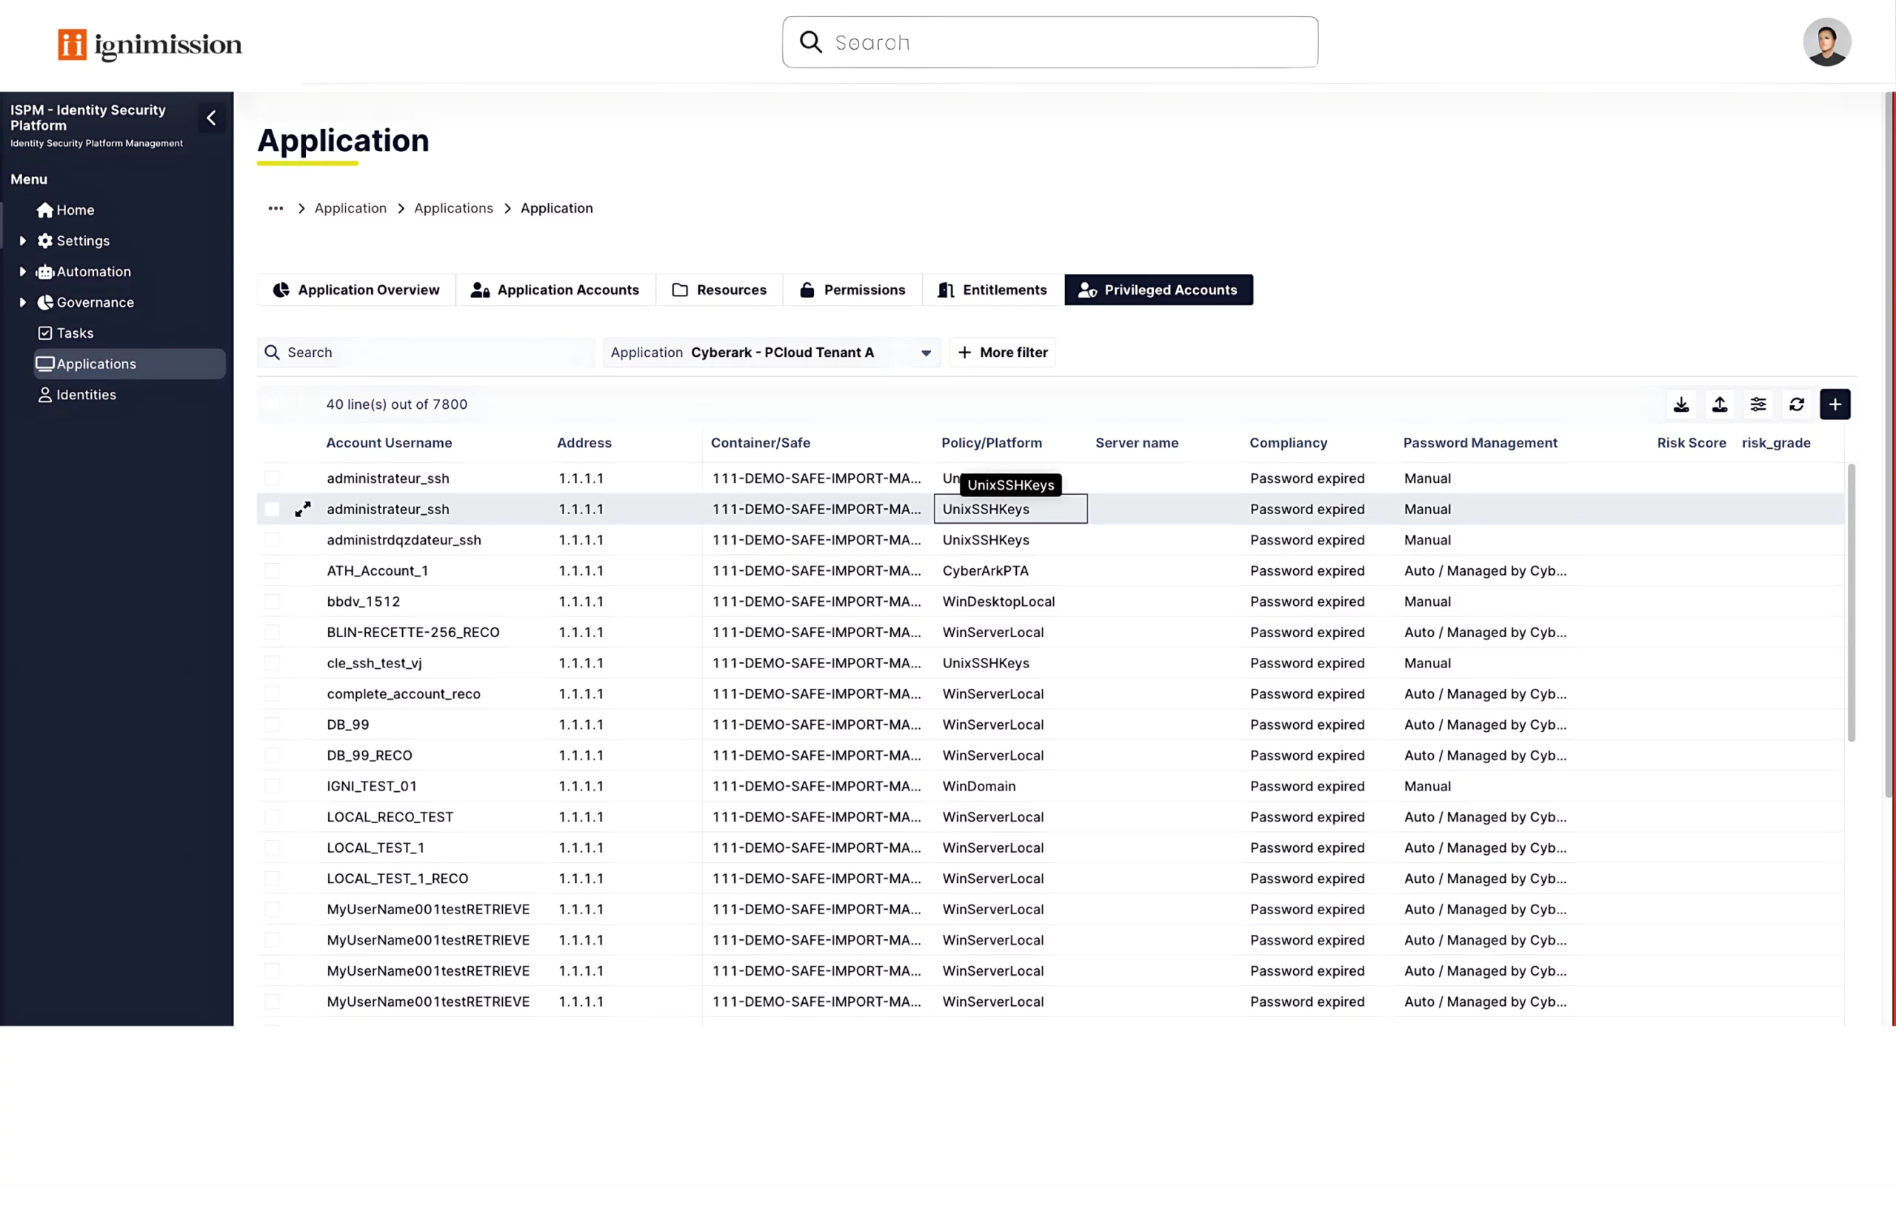This screenshot has height=1206, width=1896.
Task: Expand the Governance menu section
Action: click(x=23, y=302)
